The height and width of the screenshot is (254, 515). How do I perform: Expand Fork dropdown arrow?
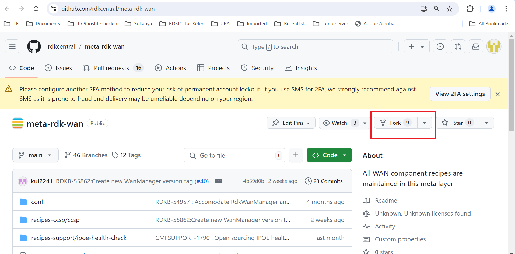[x=425, y=123]
